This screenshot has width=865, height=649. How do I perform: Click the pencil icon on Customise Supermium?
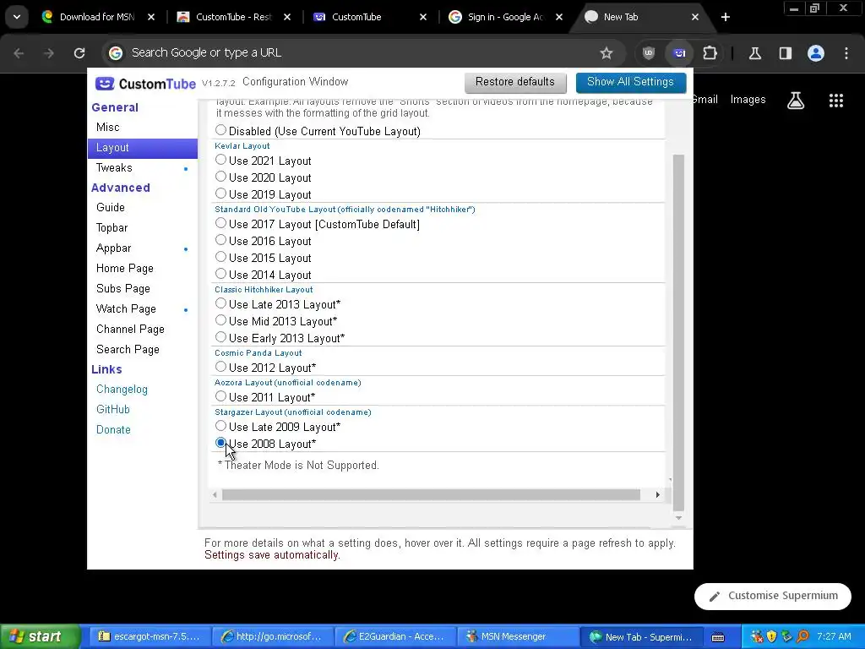tap(715, 596)
